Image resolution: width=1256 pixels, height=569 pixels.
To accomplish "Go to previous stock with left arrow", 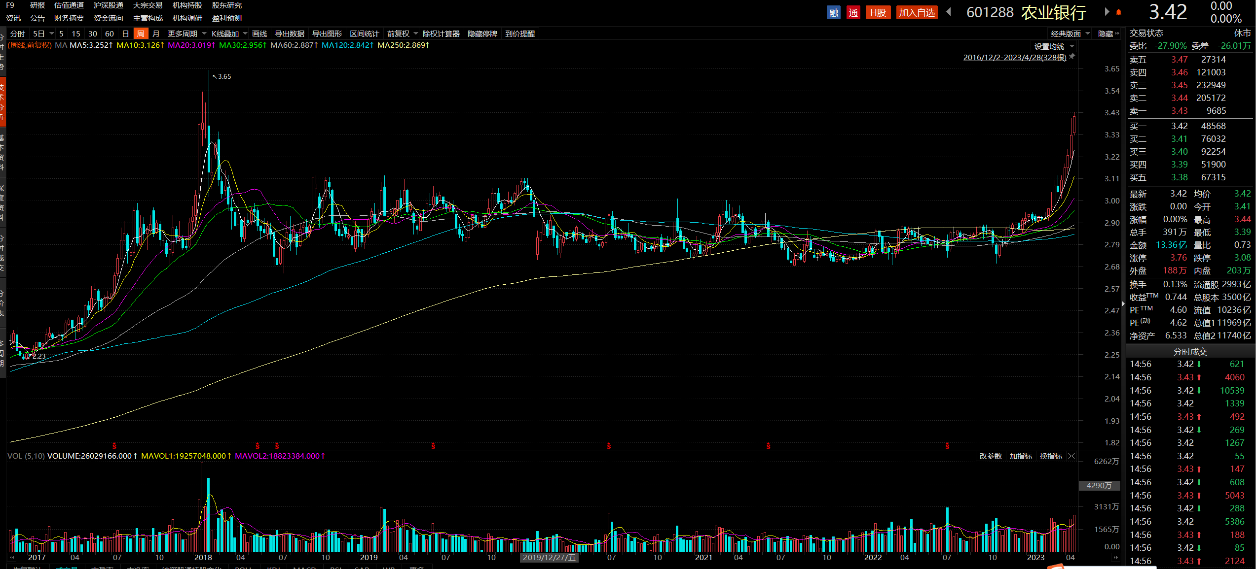I will point(949,12).
